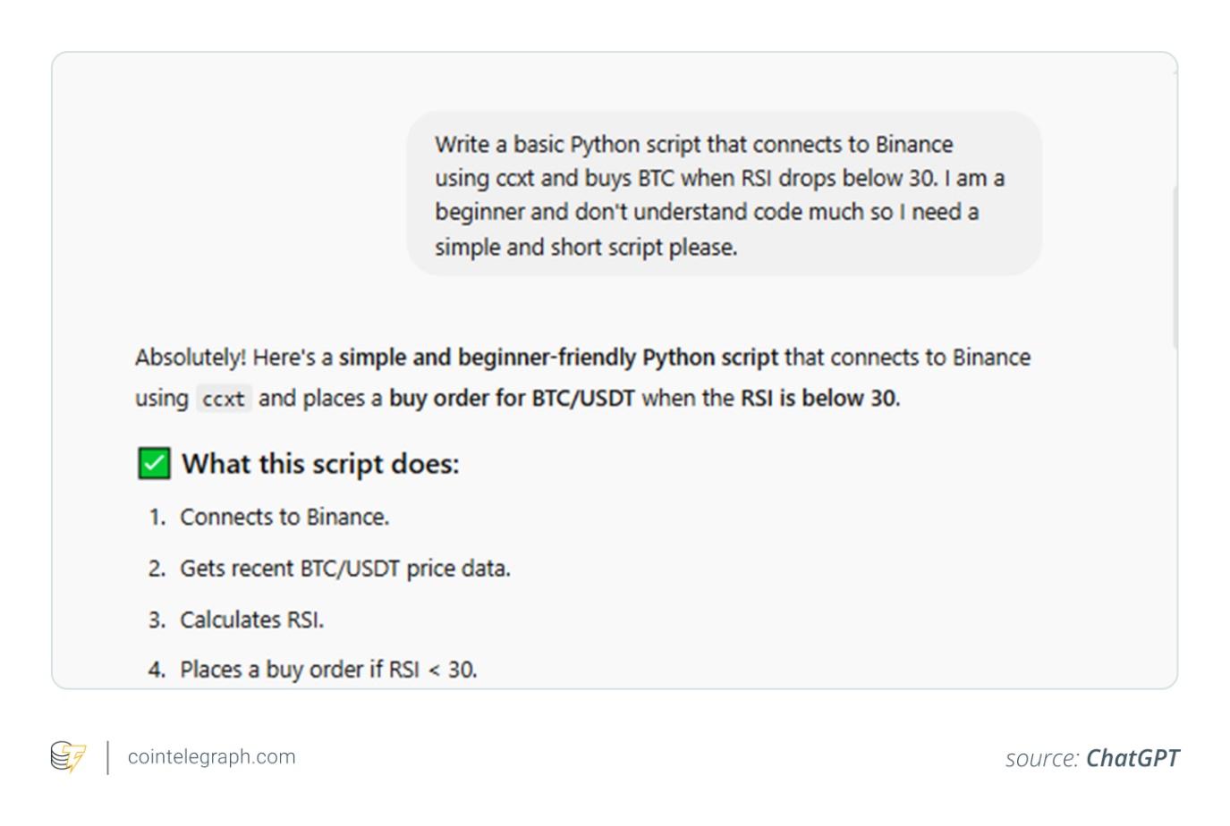Open the cointelegraph.com link
Image resolution: width=1230 pixels, height=826 pixels.
click(211, 756)
